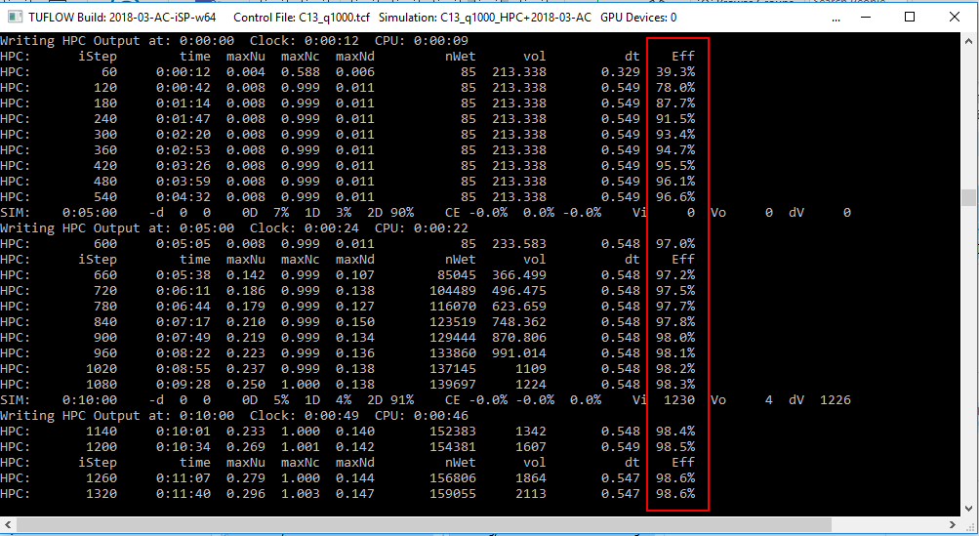Close the TUFLOW simulation console
979x536 pixels.
[x=955, y=17]
